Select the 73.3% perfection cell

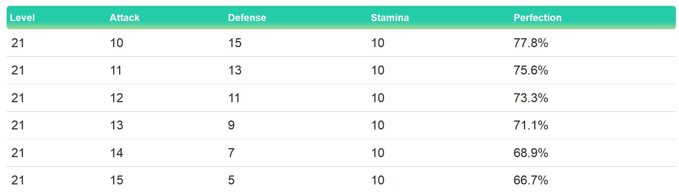pyautogui.click(x=531, y=98)
